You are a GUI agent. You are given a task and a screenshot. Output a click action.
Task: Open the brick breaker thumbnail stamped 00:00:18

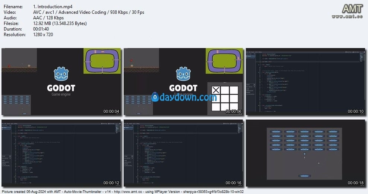pos(305,153)
